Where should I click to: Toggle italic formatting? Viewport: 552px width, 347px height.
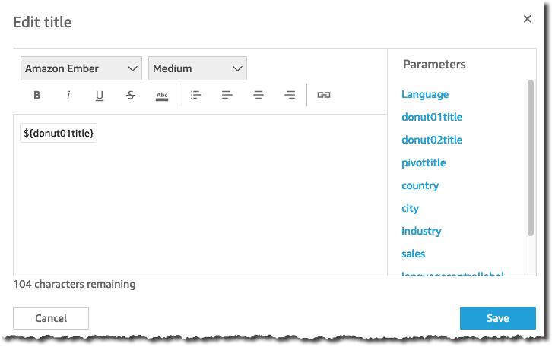68,95
